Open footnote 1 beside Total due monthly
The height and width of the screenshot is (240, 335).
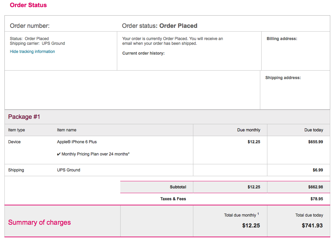pyautogui.click(x=258, y=214)
